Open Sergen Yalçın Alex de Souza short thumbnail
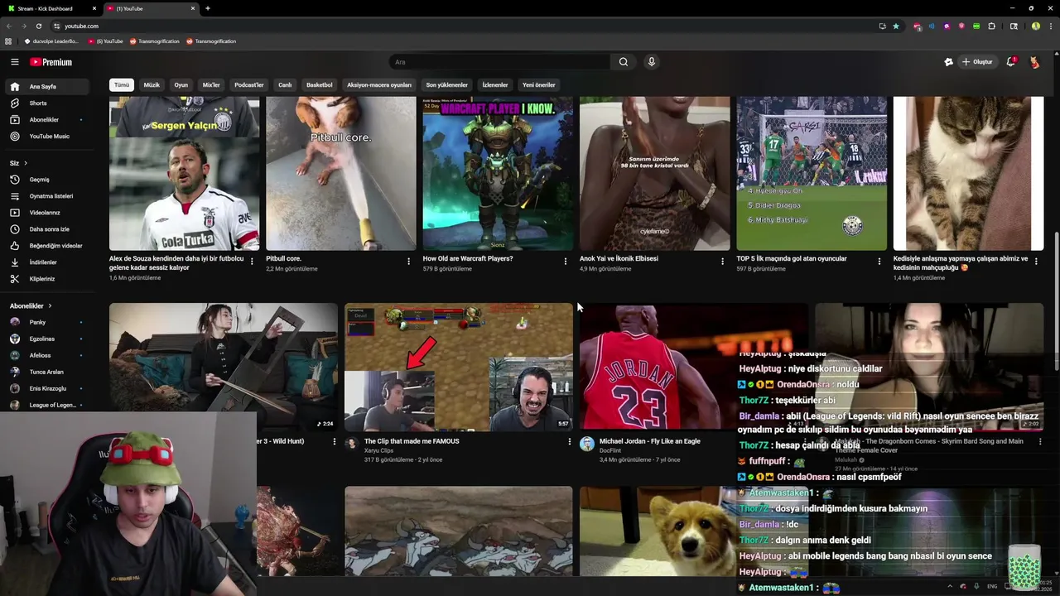1060x596 pixels. click(x=184, y=173)
